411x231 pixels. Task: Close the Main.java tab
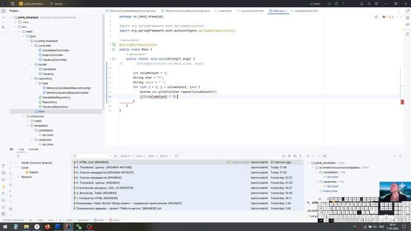(287, 11)
